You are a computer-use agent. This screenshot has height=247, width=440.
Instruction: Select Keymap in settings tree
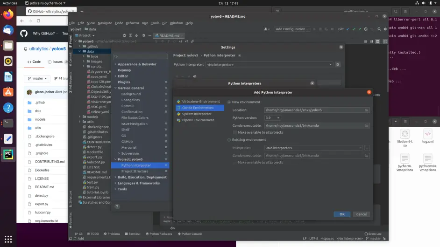(x=124, y=70)
